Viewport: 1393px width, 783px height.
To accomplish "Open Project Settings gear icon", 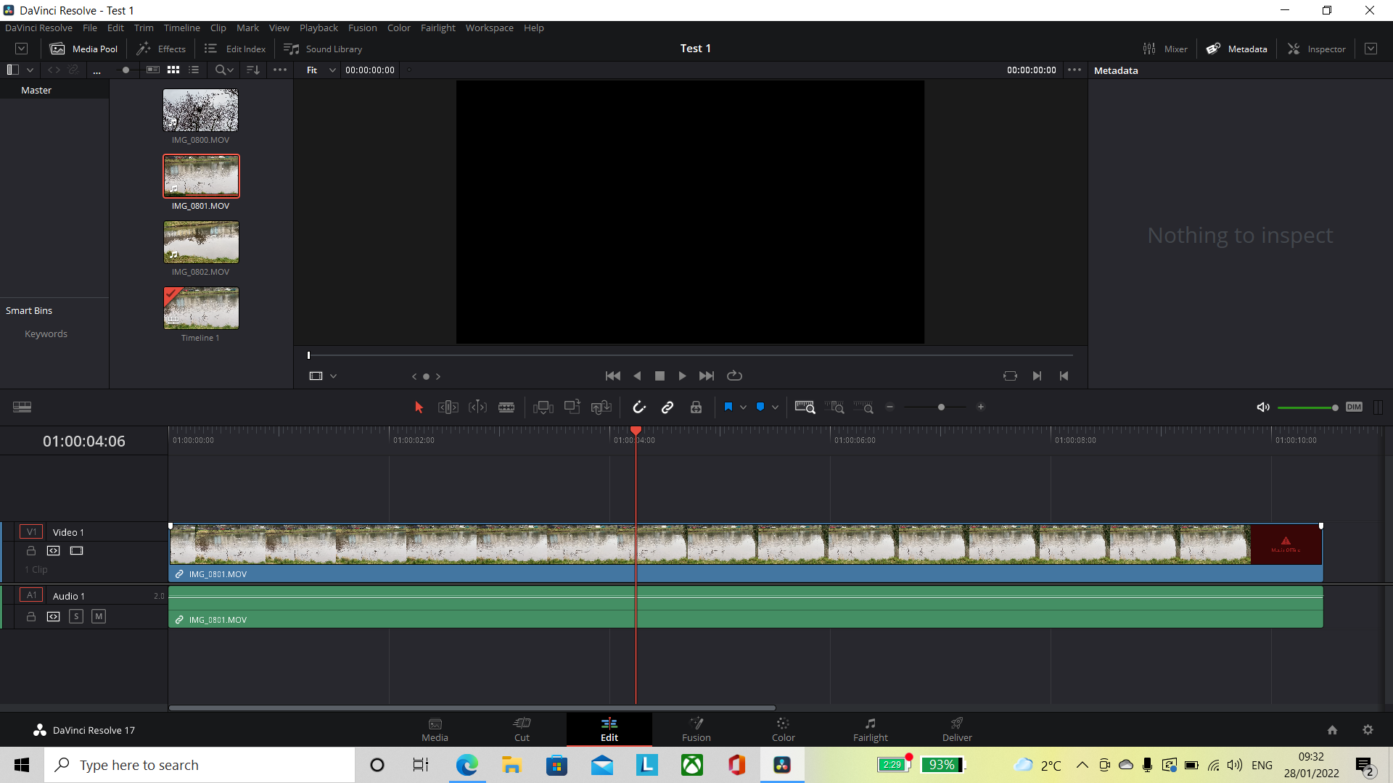I will pyautogui.click(x=1368, y=730).
